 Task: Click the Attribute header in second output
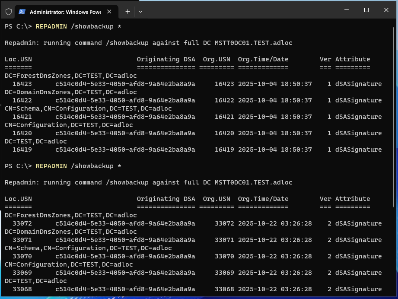point(353,199)
